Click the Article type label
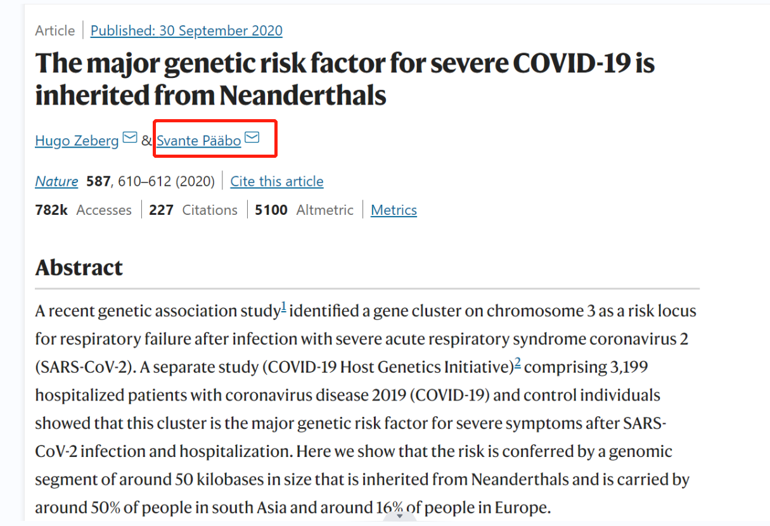This screenshot has width=770, height=526. point(55,30)
